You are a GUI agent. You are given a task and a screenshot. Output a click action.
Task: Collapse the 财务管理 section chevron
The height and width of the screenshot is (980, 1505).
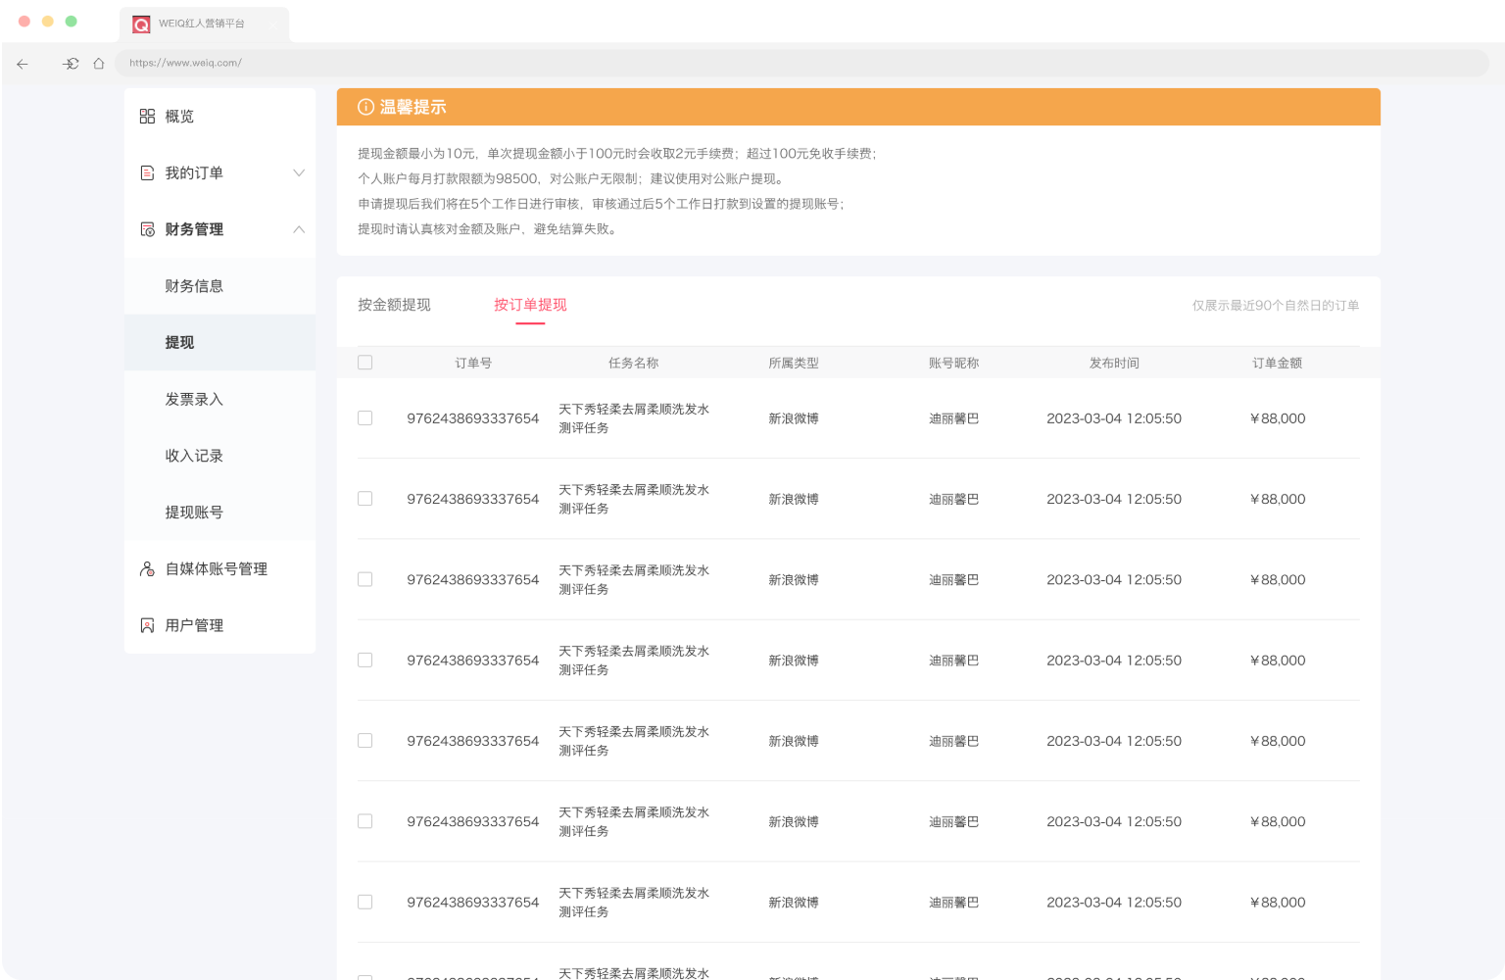tap(300, 229)
